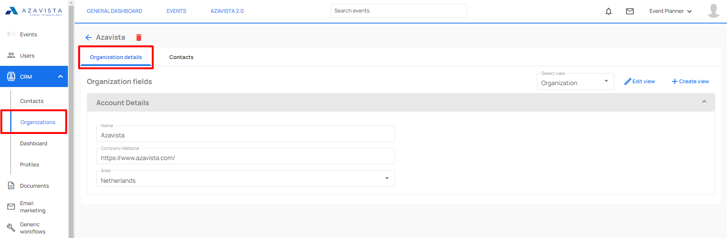Open the notifications bell
Screen dimensions: 727x238
609,11
